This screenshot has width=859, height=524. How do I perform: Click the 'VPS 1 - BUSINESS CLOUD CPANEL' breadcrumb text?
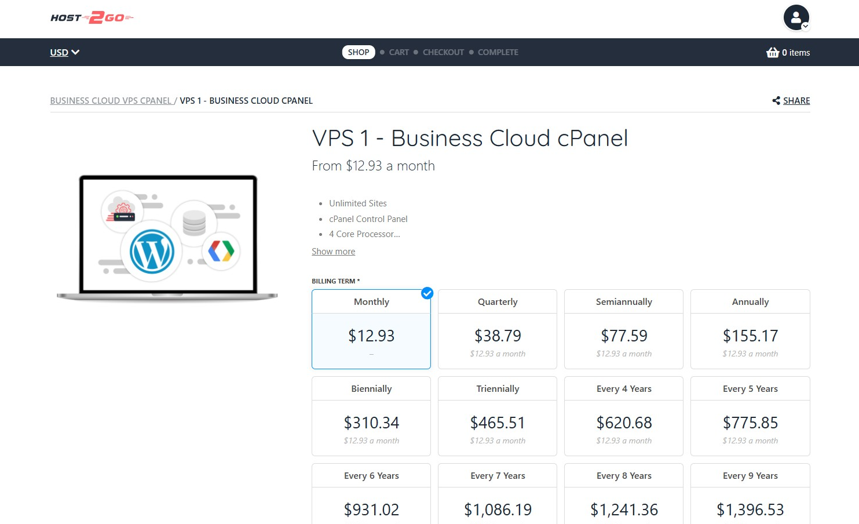pos(246,101)
